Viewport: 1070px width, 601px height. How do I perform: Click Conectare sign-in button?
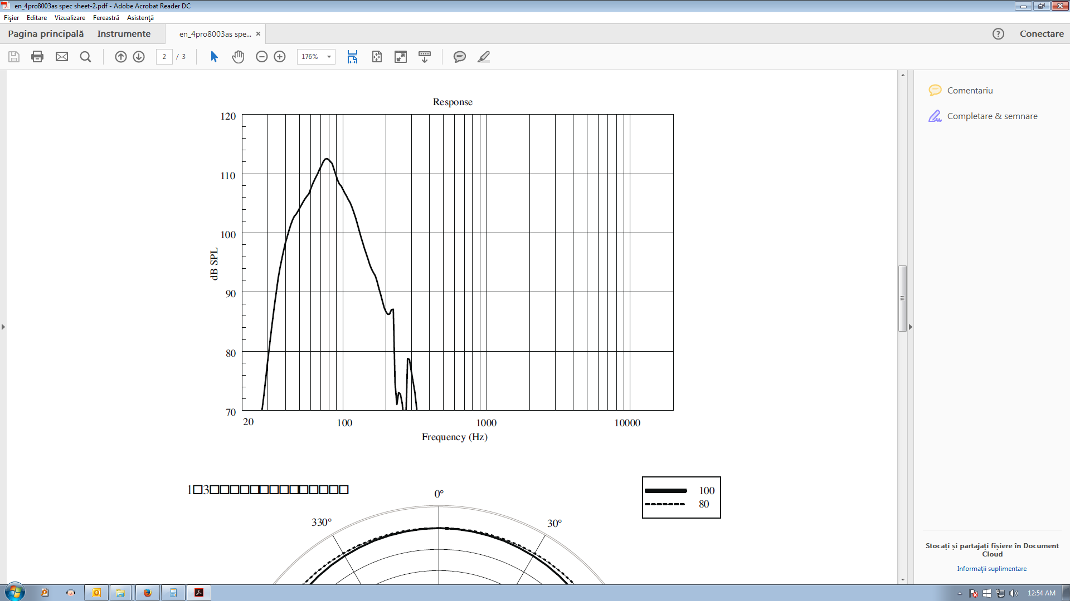pyautogui.click(x=1042, y=34)
